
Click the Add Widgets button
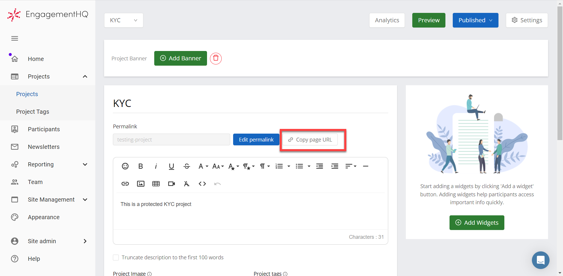(477, 223)
